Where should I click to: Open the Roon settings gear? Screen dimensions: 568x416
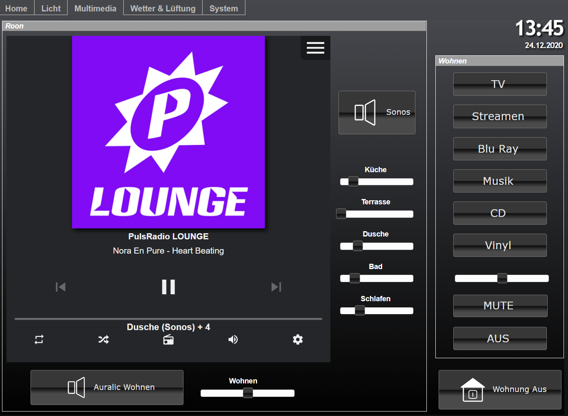pyautogui.click(x=298, y=339)
